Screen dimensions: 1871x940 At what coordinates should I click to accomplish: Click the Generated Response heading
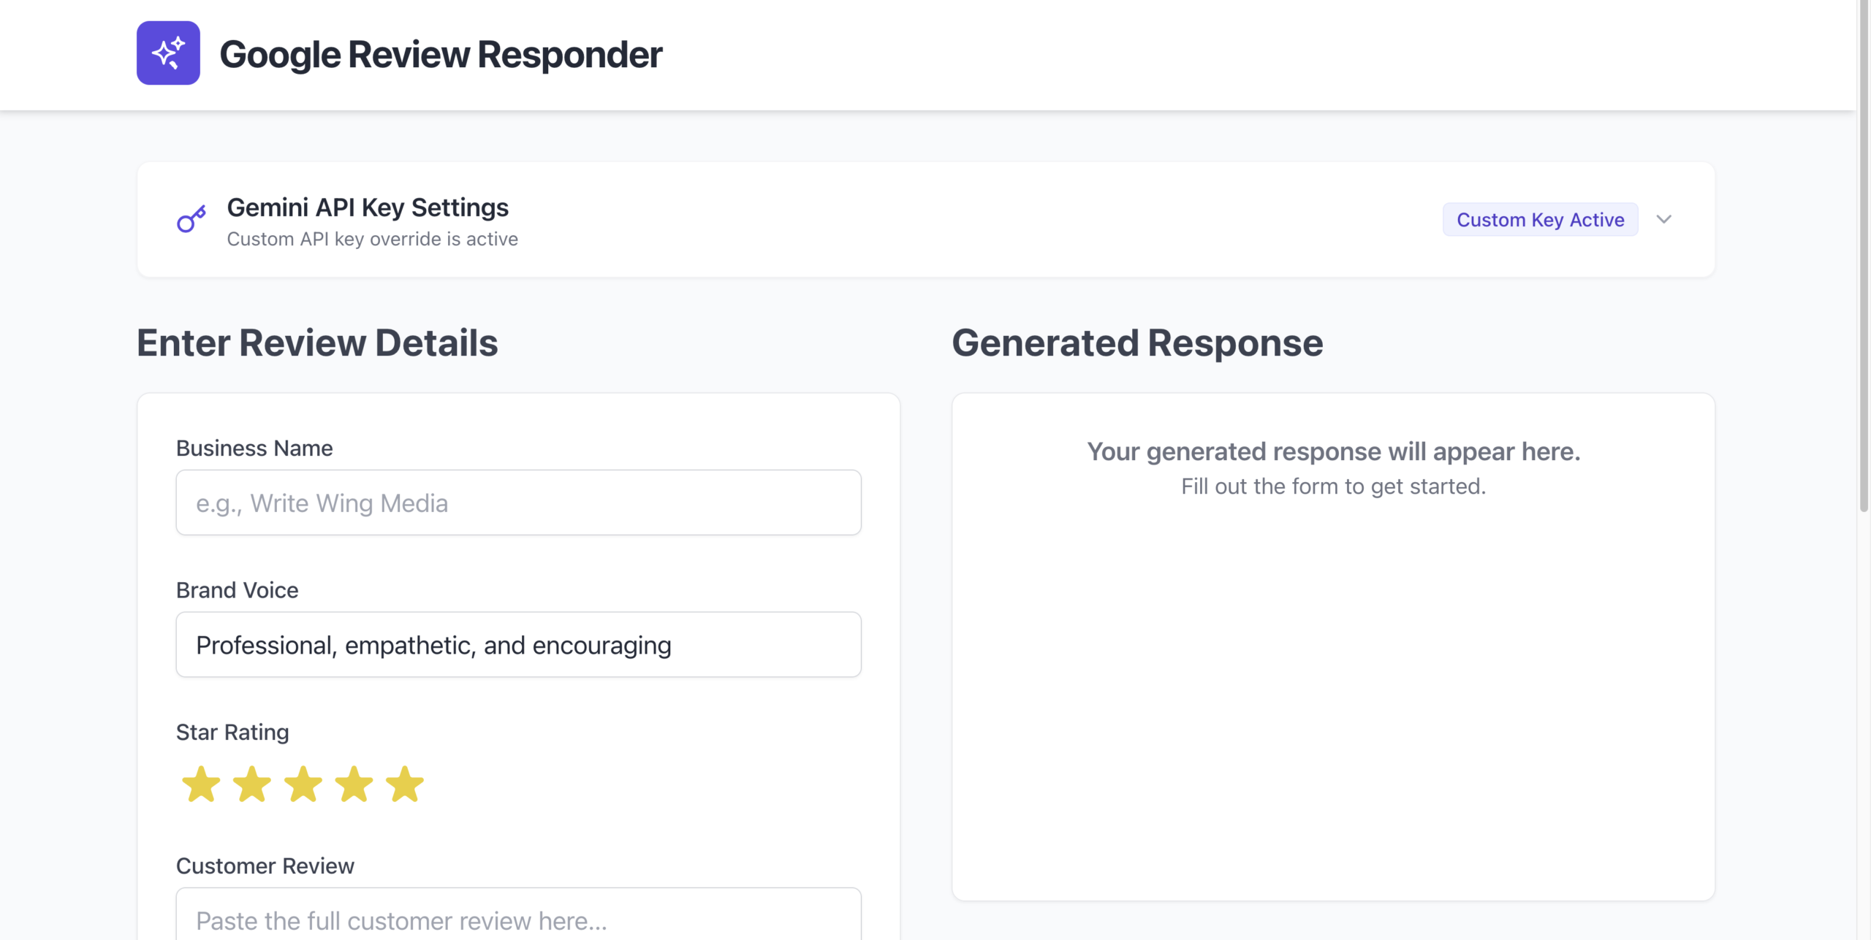1137,343
